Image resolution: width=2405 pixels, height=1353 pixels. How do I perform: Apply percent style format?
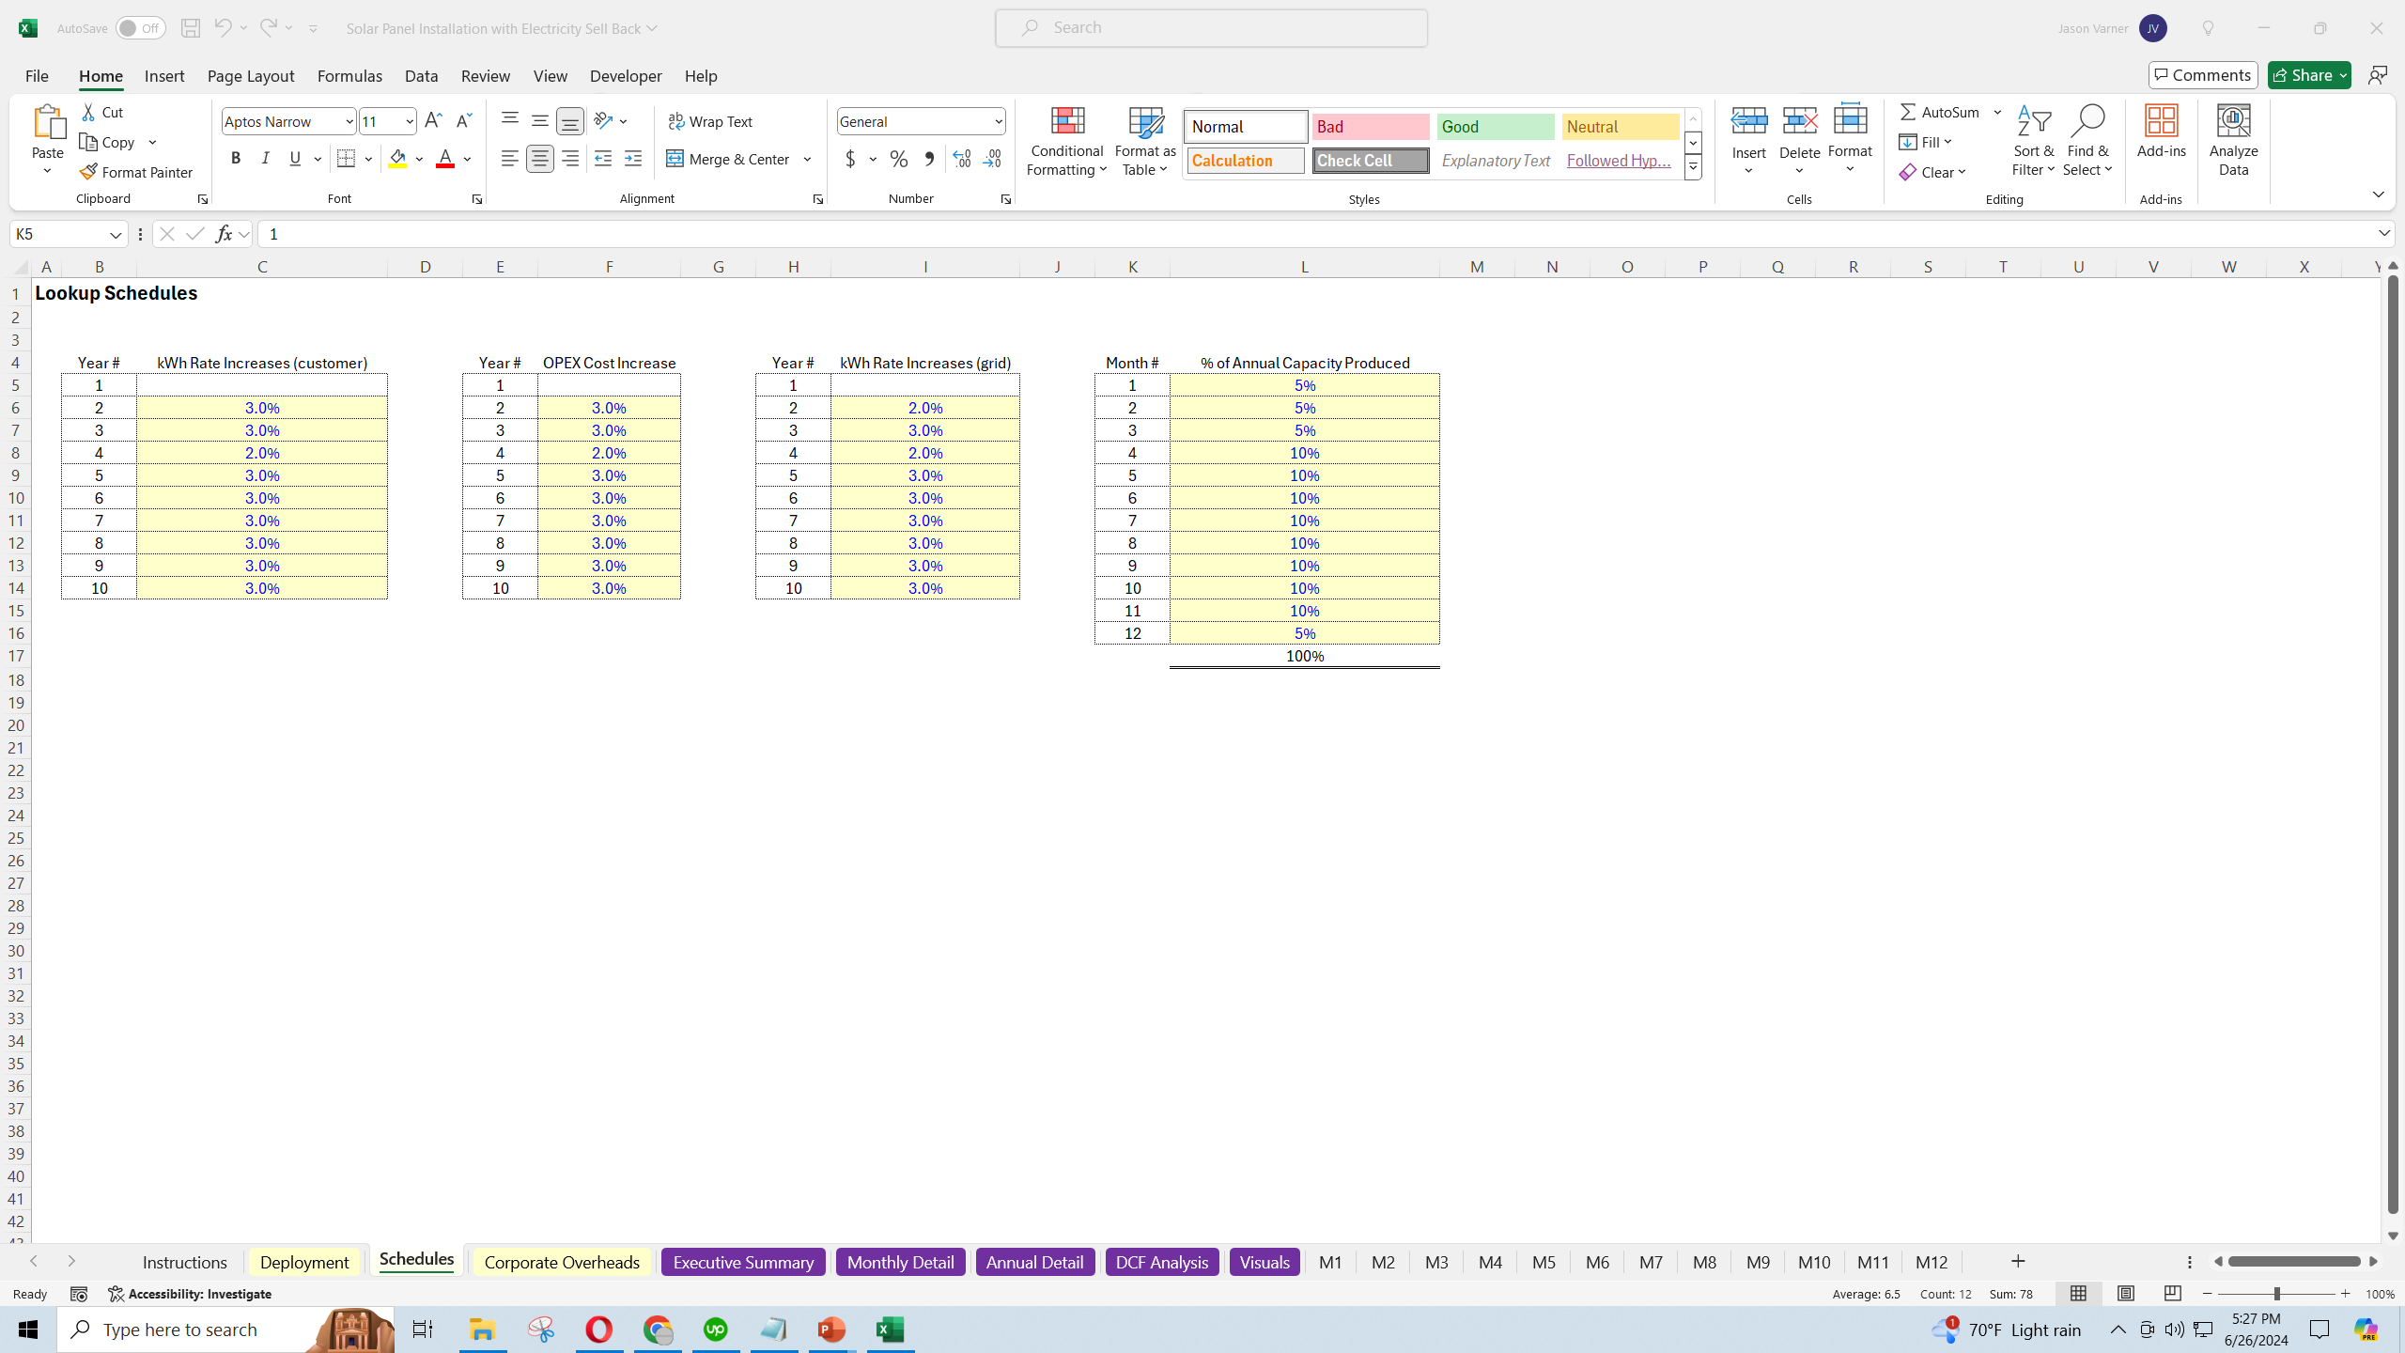(899, 159)
